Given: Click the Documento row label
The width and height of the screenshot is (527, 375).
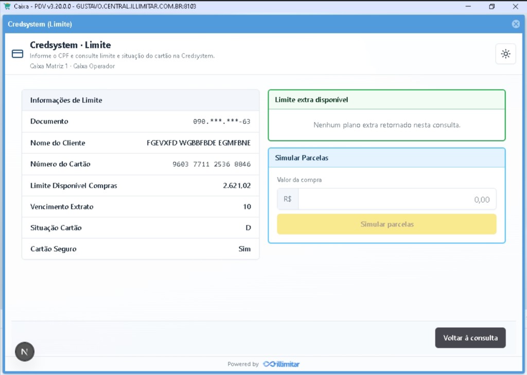Looking at the screenshot, I should click(x=49, y=121).
